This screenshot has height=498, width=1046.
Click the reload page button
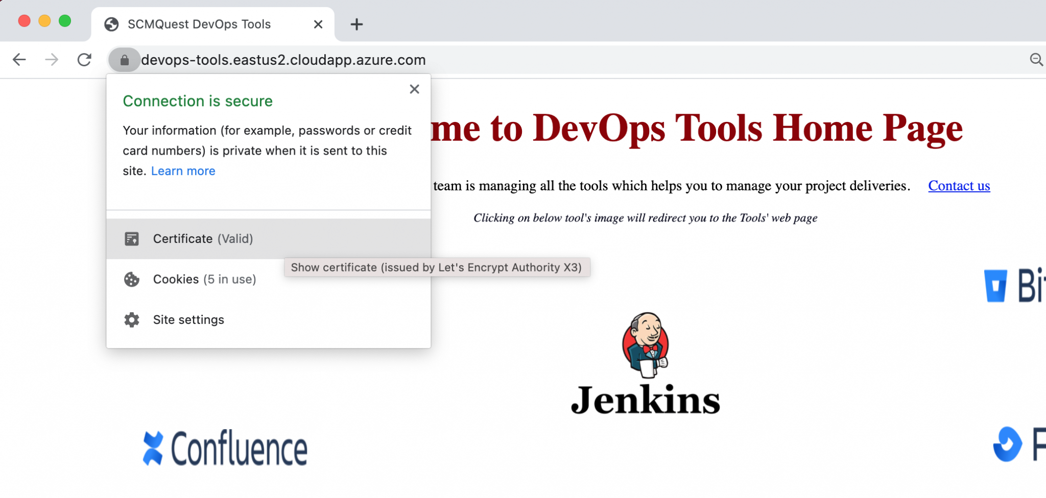[x=85, y=60]
